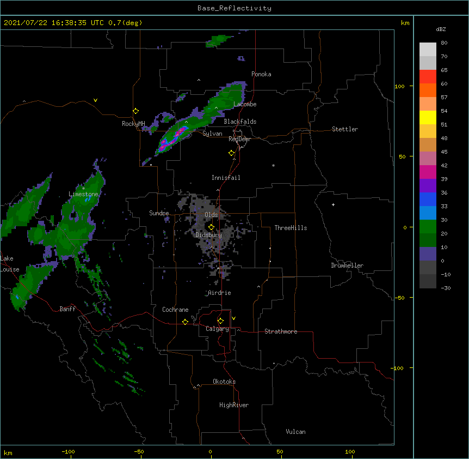The height and width of the screenshot is (459, 469).
Task: Click the HighRiver label
Action: 234,405
